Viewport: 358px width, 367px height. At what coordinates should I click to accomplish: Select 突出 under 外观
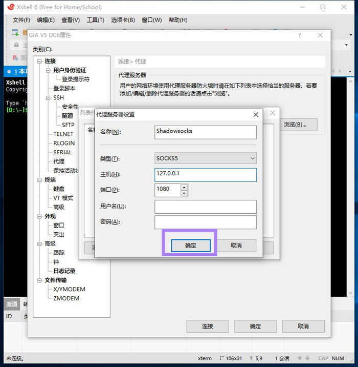(x=59, y=235)
